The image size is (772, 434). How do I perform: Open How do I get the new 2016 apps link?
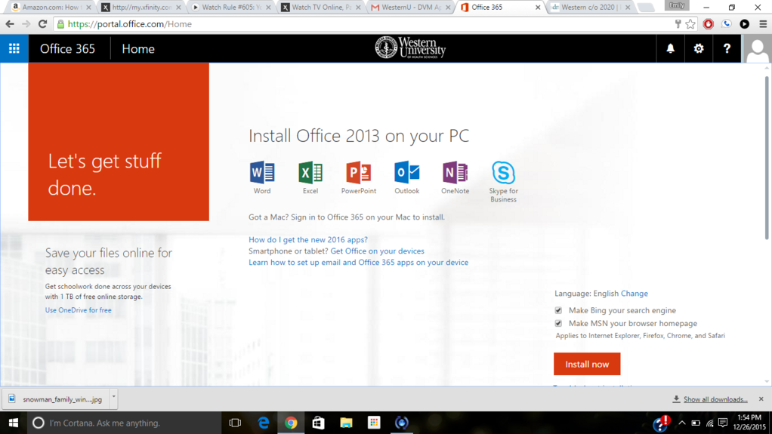[x=307, y=239]
